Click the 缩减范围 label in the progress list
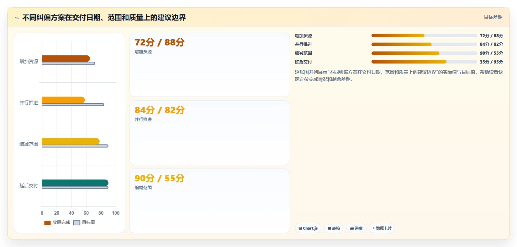The width and height of the screenshot is (517, 247). pyautogui.click(x=304, y=53)
